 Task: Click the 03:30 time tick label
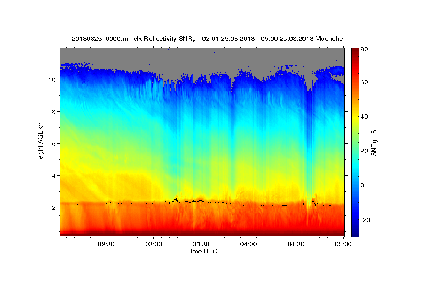coord(201,244)
